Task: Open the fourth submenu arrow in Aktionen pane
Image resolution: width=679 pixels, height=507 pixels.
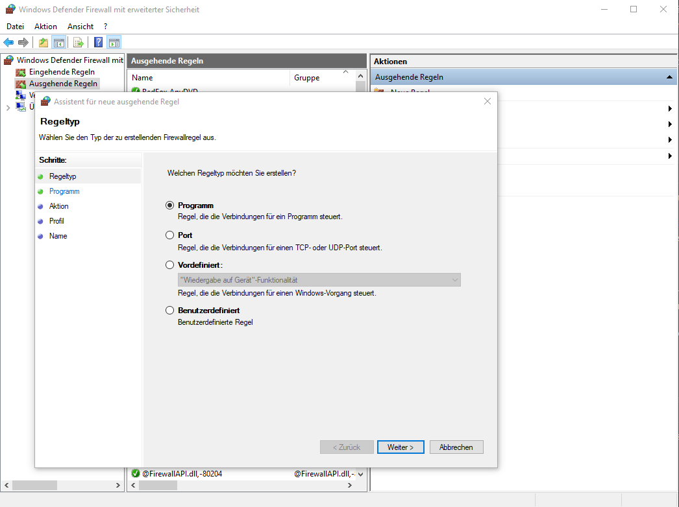Action: coord(670,156)
